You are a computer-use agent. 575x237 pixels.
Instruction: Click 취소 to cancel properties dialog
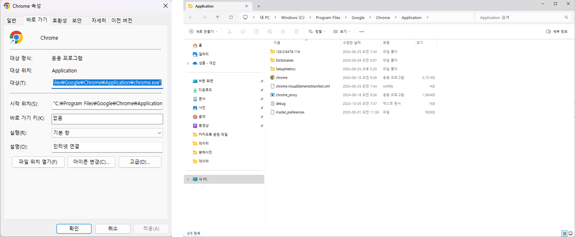pyautogui.click(x=113, y=229)
